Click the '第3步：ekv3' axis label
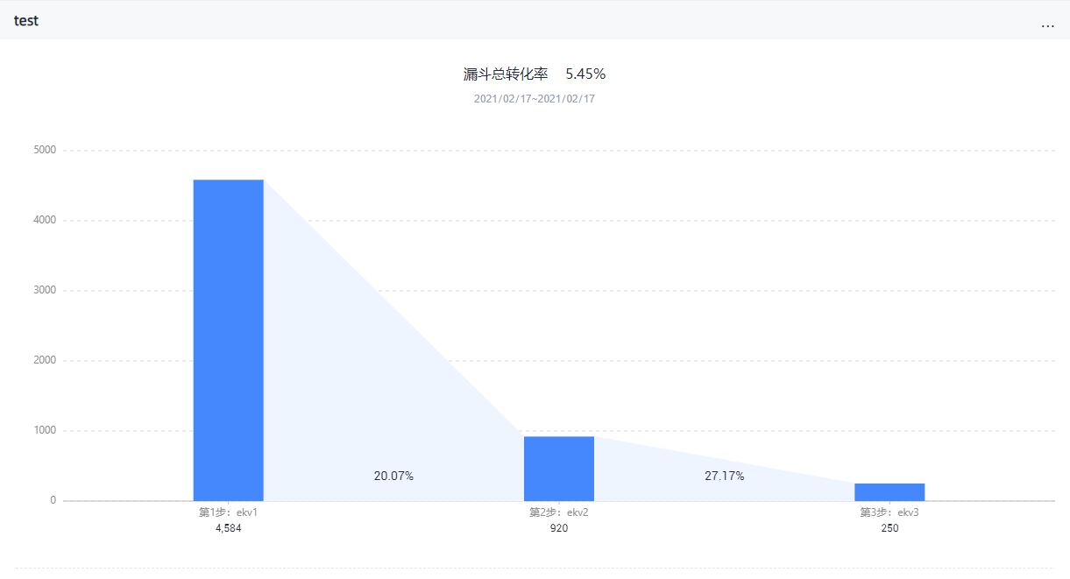Image resolution: width=1070 pixels, height=579 pixels. pyautogui.click(x=889, y=512)
